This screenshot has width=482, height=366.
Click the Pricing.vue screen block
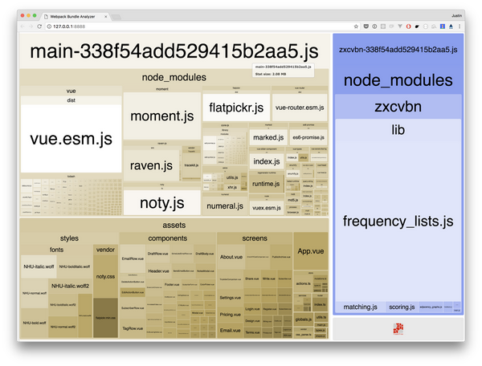click(231, 315)
